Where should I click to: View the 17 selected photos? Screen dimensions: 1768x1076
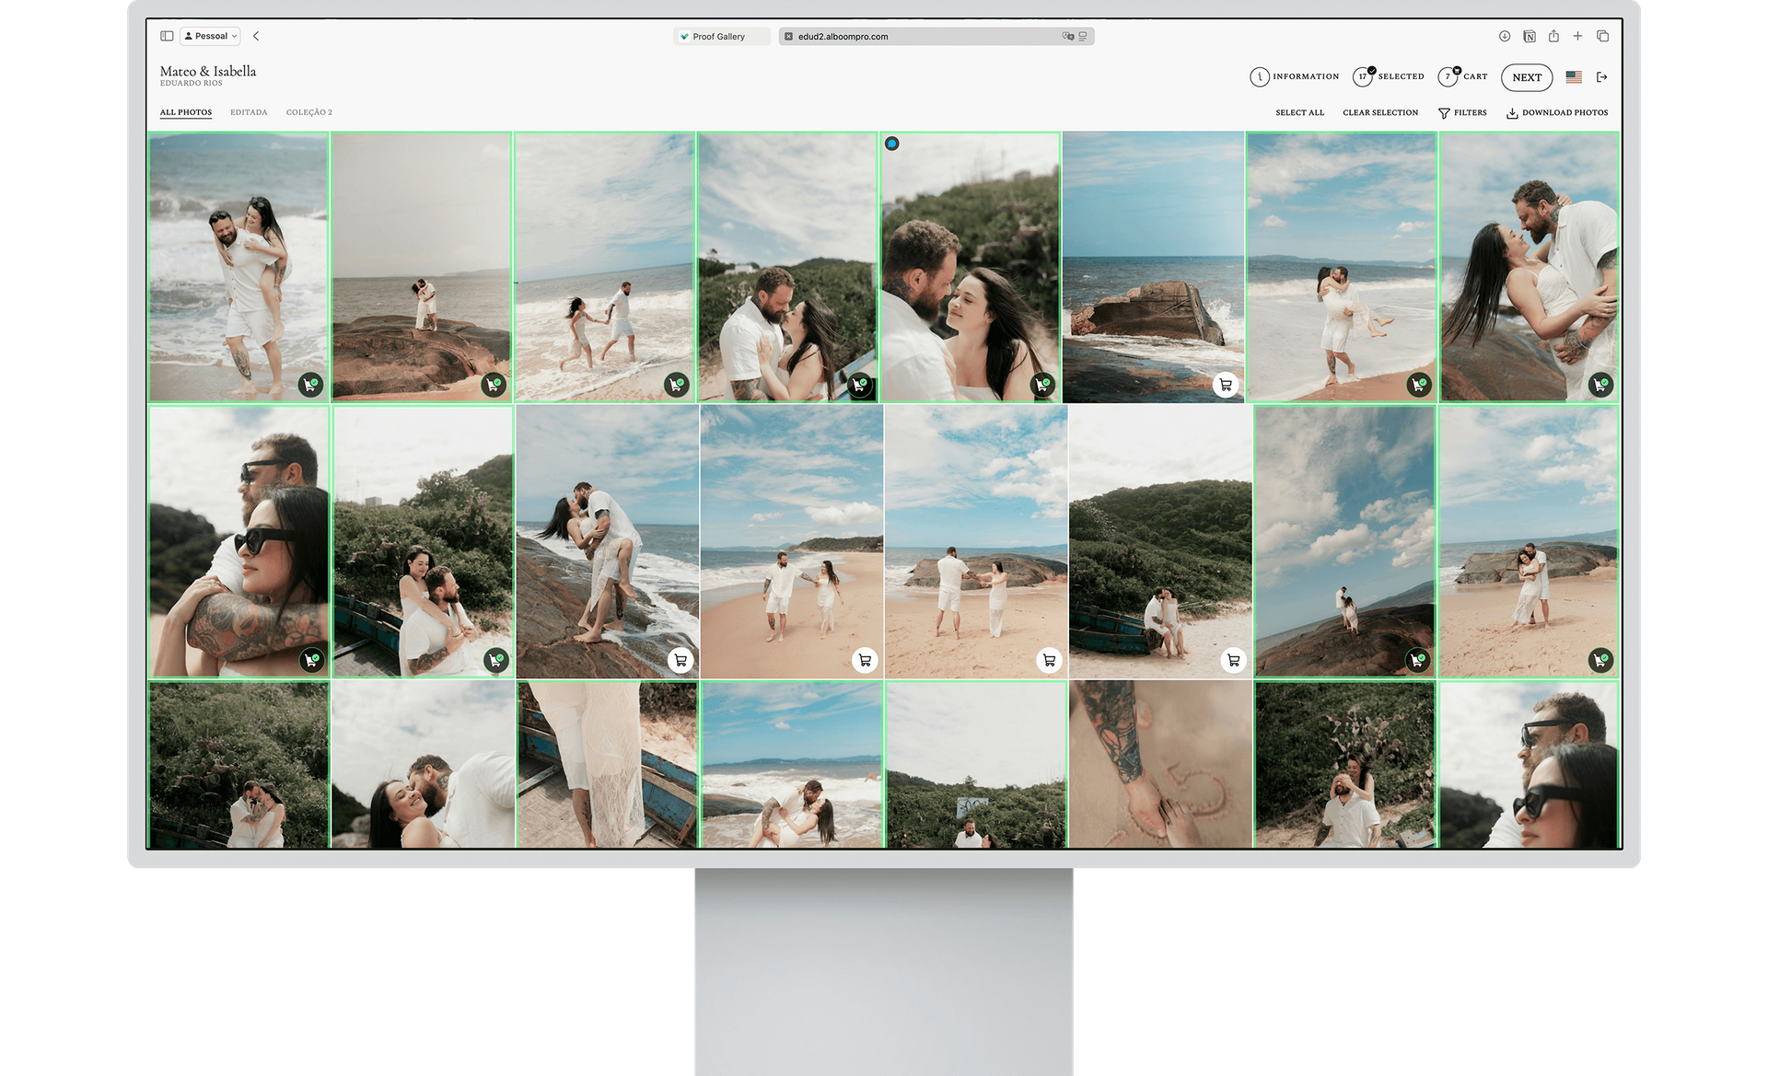[x=1363, y=77]
